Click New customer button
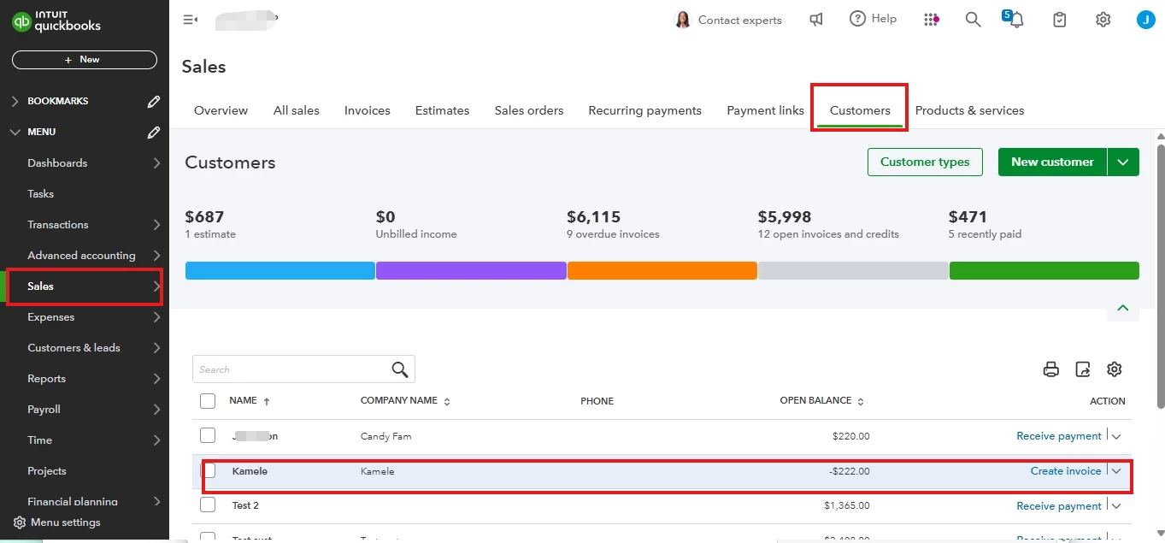The width and height of the screenshot is (1165, 543). (1052, 162)
